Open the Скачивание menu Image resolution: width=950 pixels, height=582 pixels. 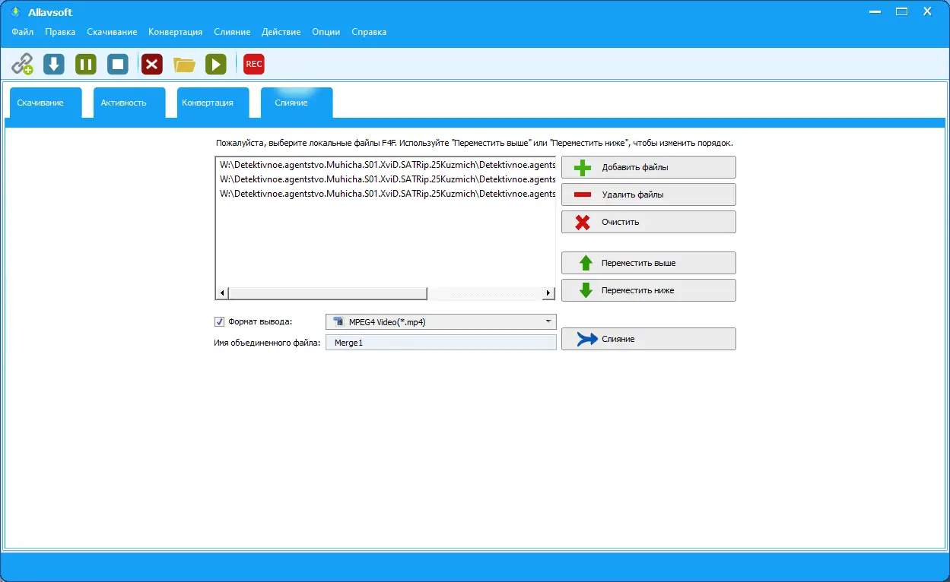112,32
